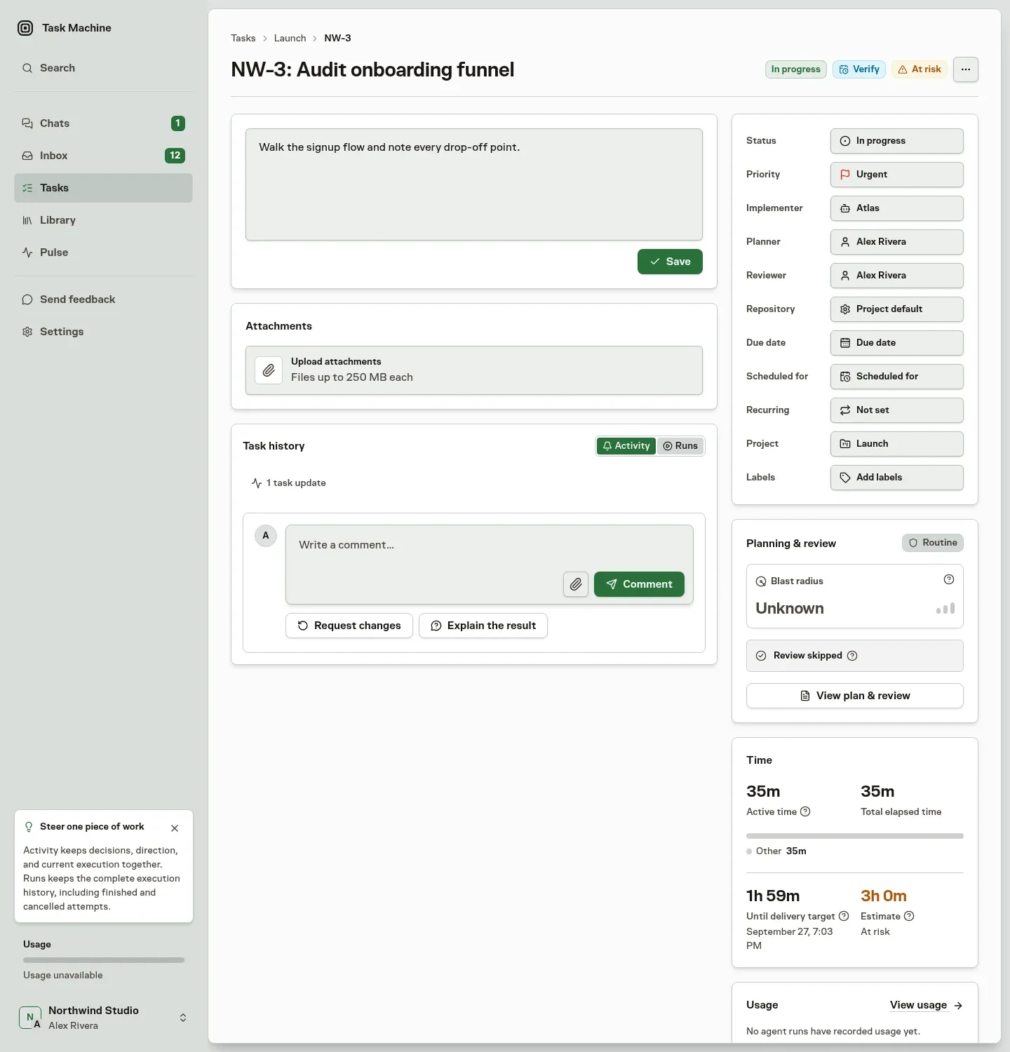Viewport: 1010px width, 1052px height.
Task: Open the Repository dropdown Project default
Action: [897, 309]
